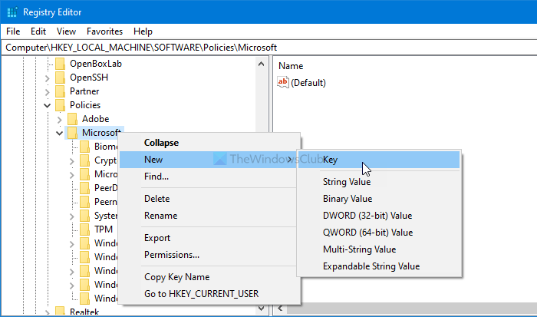Expand the Partner key
This screenshot has height=317, width=537.
(x=48, y=92)
